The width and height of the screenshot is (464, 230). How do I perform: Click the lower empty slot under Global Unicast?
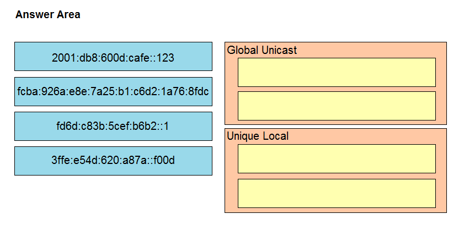tap(337, 106)
